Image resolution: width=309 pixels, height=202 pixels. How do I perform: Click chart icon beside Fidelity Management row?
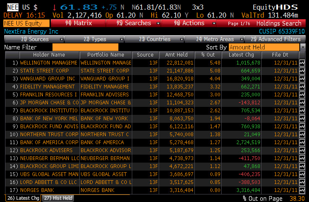[x=302, y=86]
